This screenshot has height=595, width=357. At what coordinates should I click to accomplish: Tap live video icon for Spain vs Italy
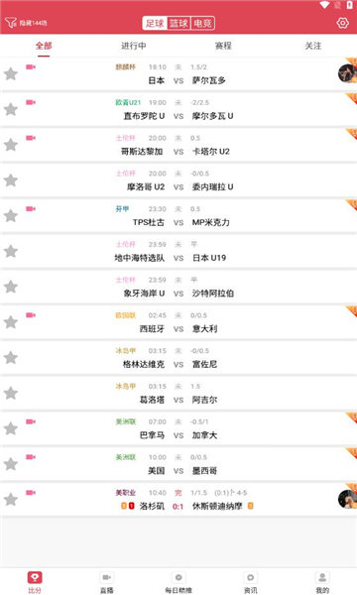pyautogui.click(x=31, y=315)
